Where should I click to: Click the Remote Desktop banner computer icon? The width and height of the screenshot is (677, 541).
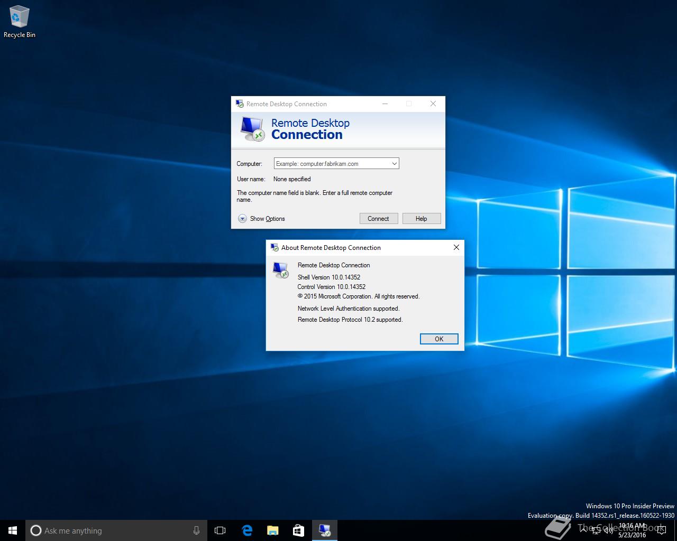pyautogui.click(x=252, y=129)
